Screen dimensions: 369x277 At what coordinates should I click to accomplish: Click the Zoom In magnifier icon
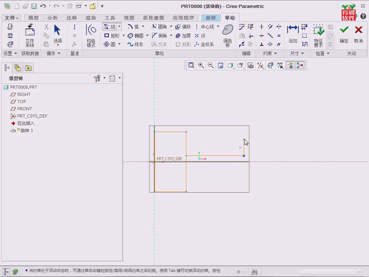tap(201, 65)
